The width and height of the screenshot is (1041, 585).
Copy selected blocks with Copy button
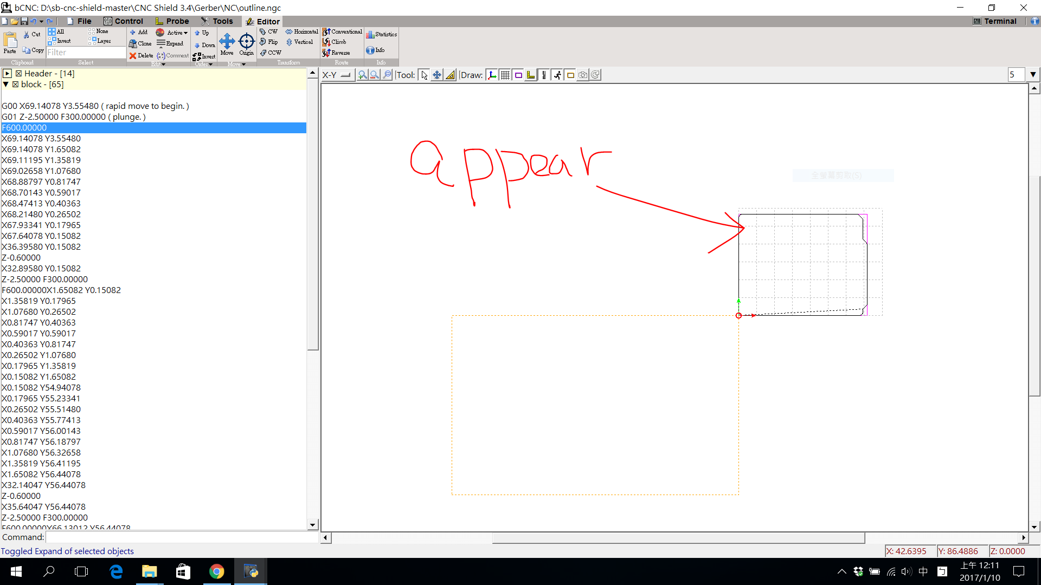pos(33,50)
